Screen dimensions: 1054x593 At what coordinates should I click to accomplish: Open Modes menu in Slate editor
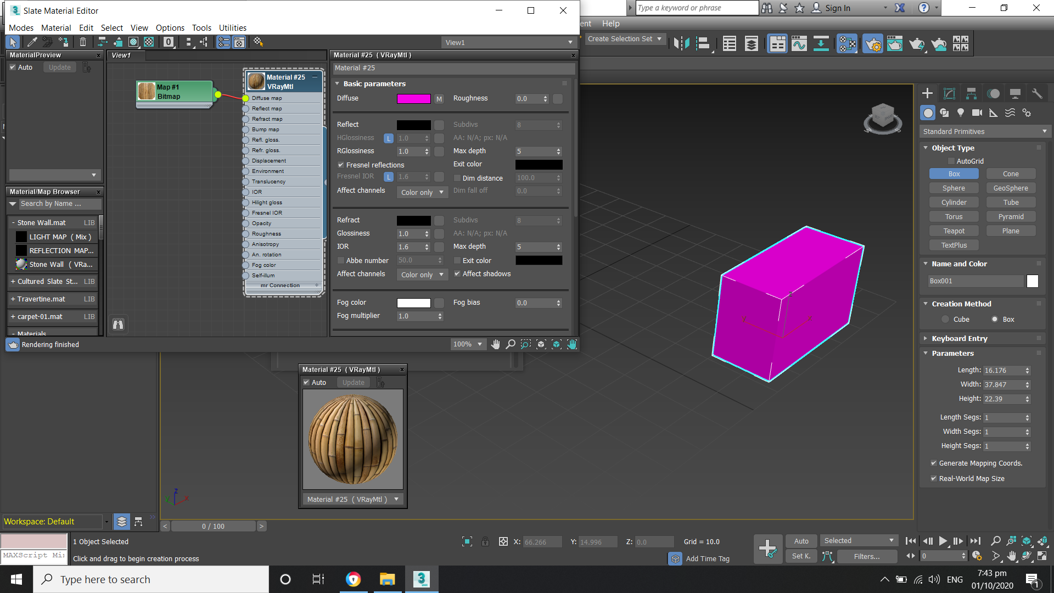[21, 27]
